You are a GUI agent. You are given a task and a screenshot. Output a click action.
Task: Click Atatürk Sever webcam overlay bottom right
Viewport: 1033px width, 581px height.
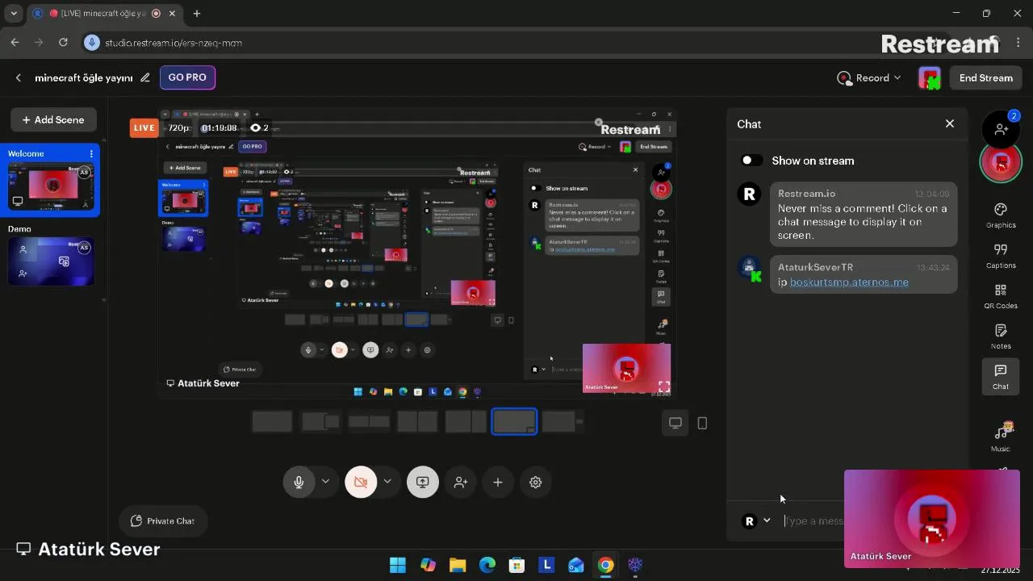[x=932, y=518]
